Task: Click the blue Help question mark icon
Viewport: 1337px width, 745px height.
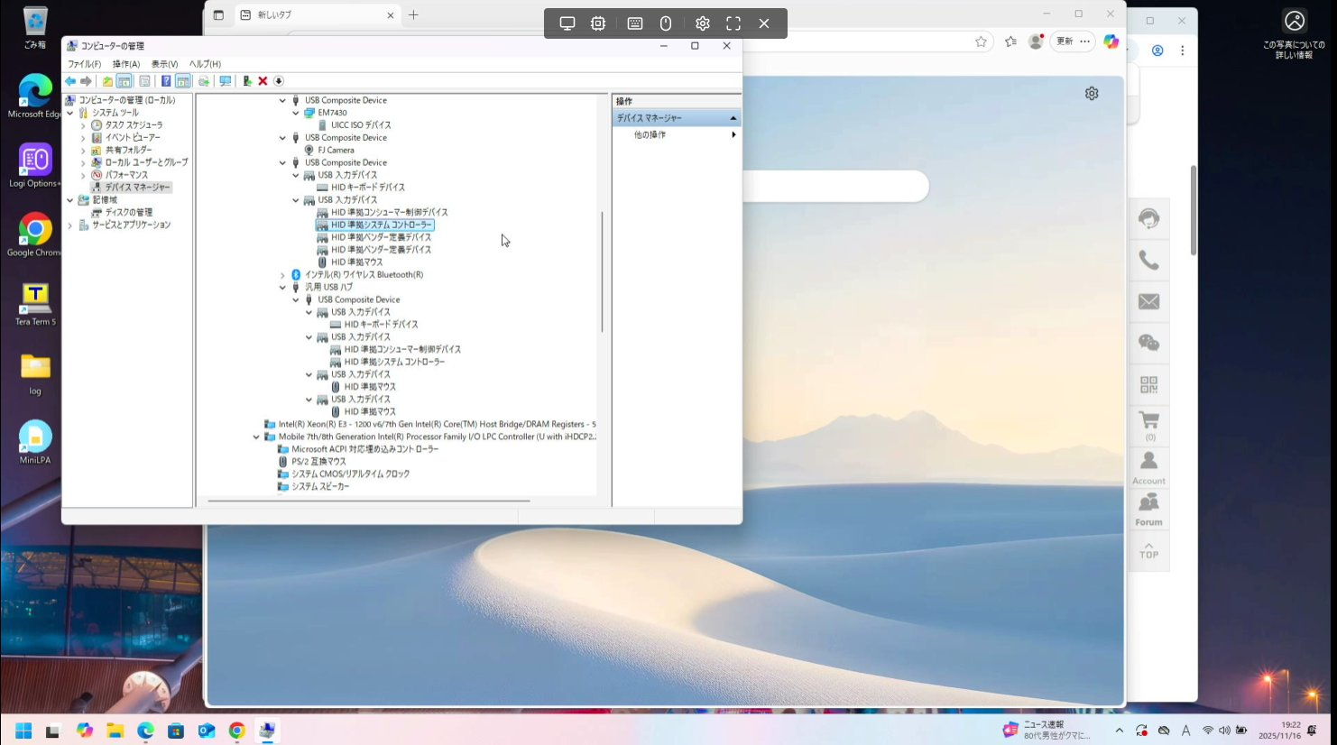Action: point(166,81)
